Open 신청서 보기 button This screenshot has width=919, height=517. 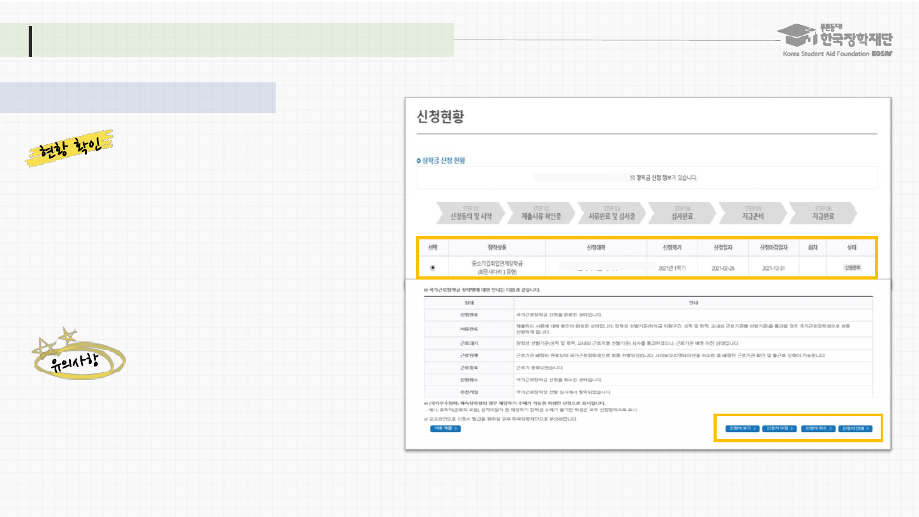[x=742, y=428]
